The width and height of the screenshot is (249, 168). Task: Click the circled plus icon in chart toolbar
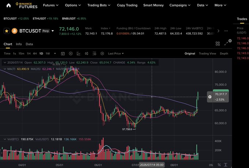click(71, 54)
